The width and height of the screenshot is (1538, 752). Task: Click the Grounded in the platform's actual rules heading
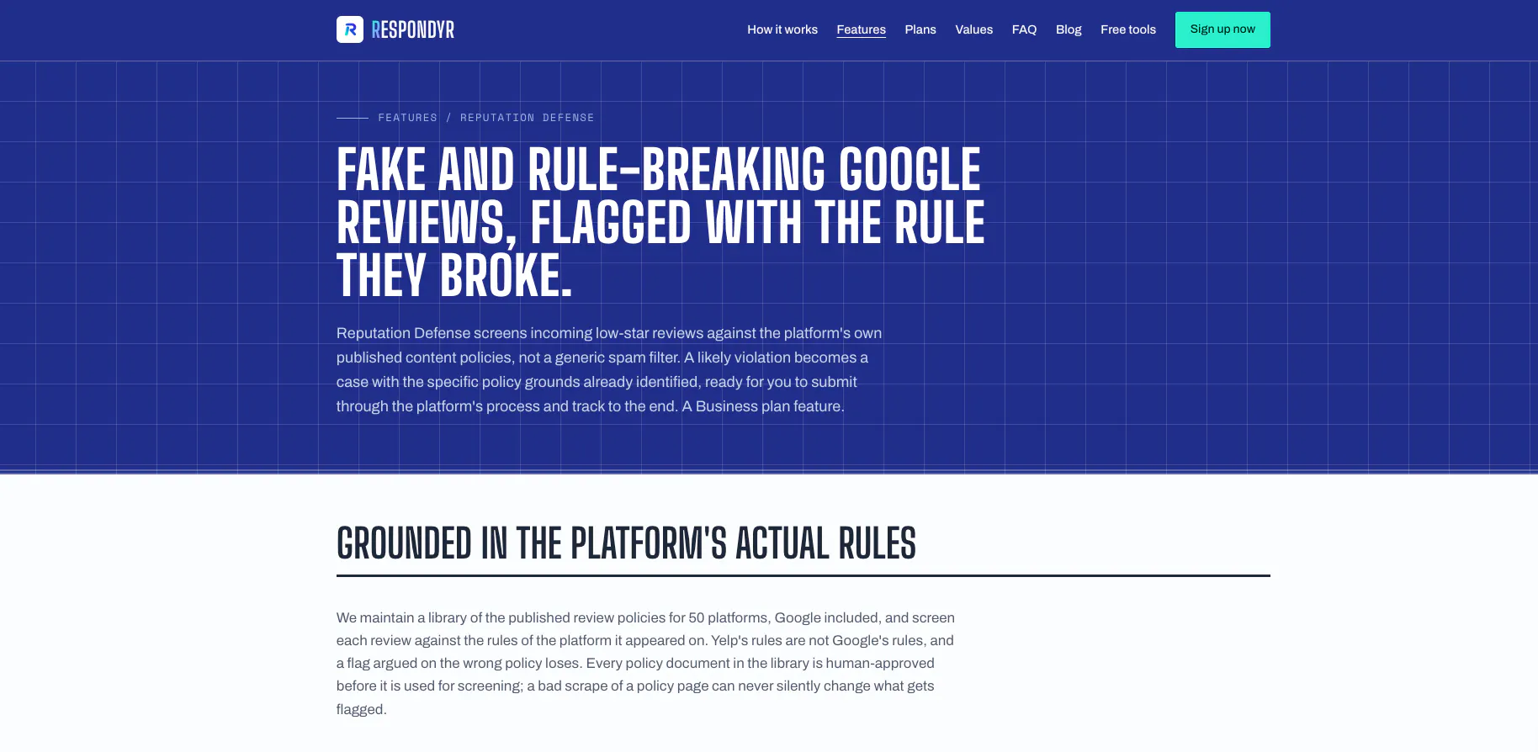pyautogui.click(x=626, y=543)
